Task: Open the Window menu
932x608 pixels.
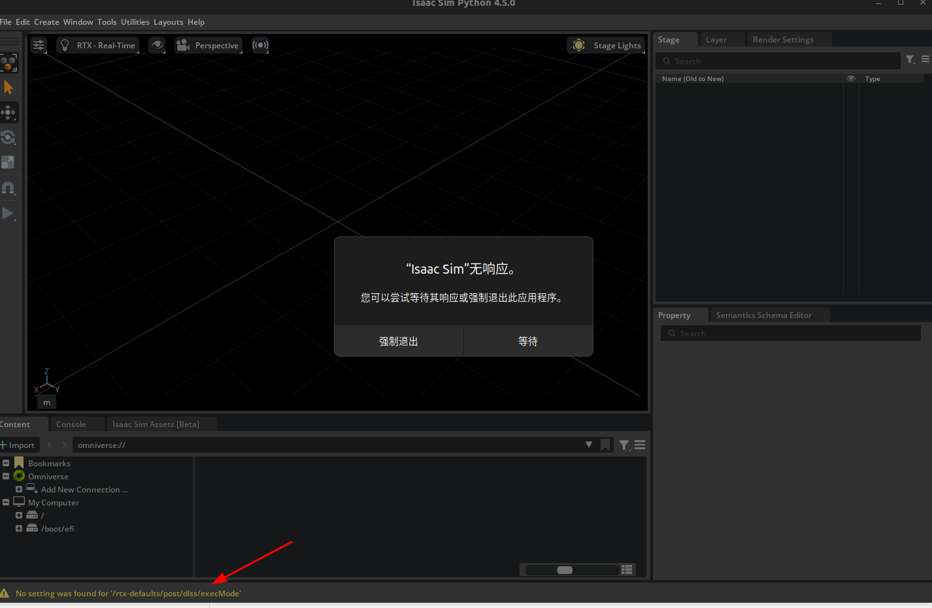Action: [78, 22]
